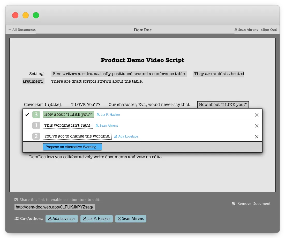Toggle vote badge for "This wording isn't right."
285x238 pixels.
tap(36, 125)
